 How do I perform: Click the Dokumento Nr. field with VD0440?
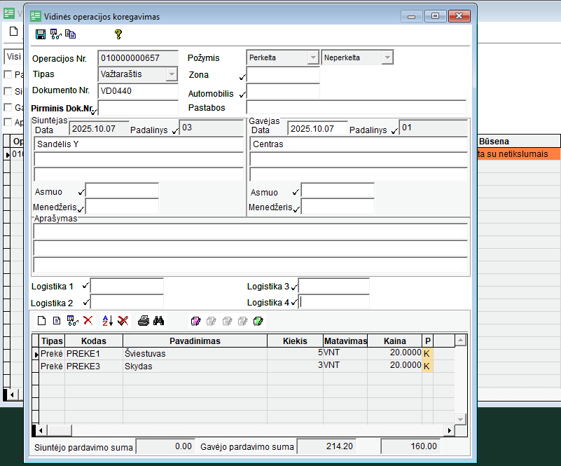tap(138, 91)
